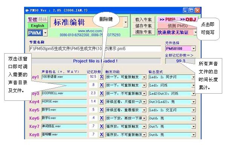
Task: Switch to Simplified Chinese (简体) language
Action: click(x=43, y=19)
